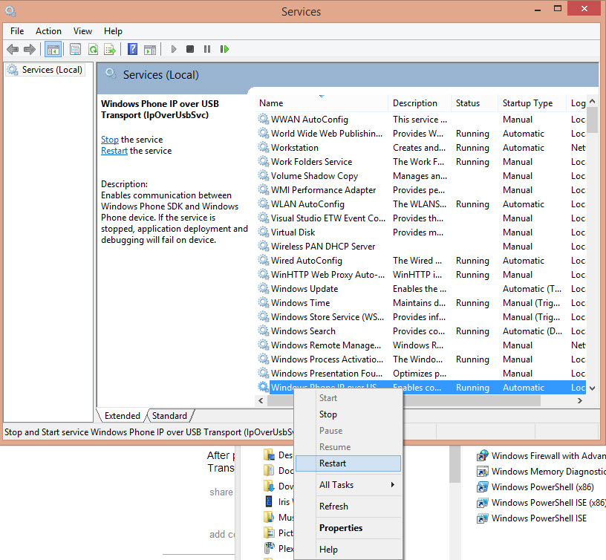The height and width of the screenshot is (560, 606).
Task: Click the gear icon beside Virtual Disk
Action: [x=263, y=232]
